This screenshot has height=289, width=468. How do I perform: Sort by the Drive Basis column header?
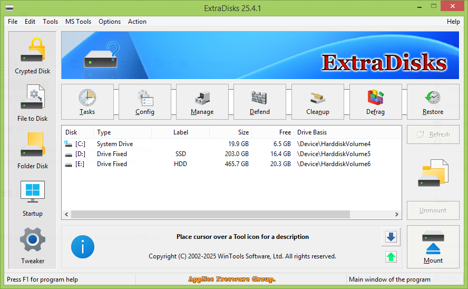click(347, 132)
